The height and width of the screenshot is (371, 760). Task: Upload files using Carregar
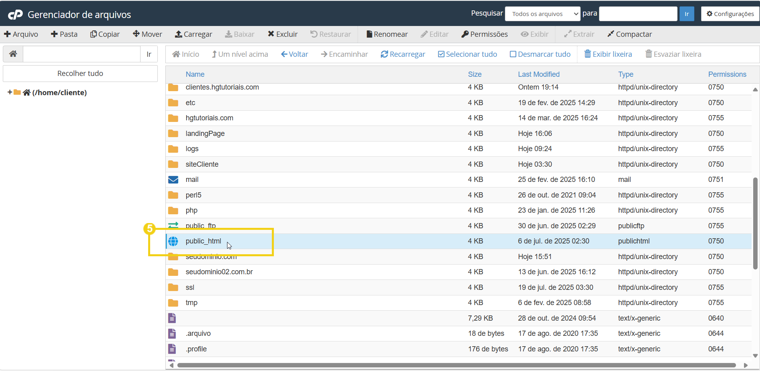[193, 34]
